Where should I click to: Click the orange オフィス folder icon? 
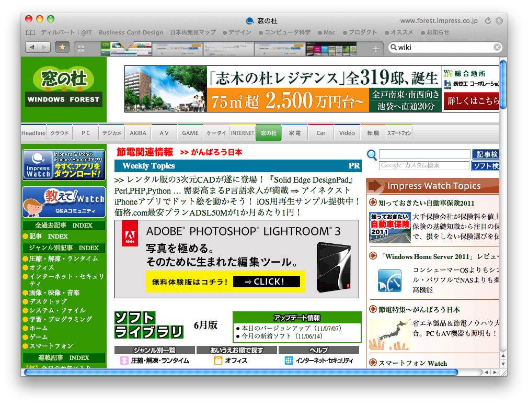(x=218, y=361)
